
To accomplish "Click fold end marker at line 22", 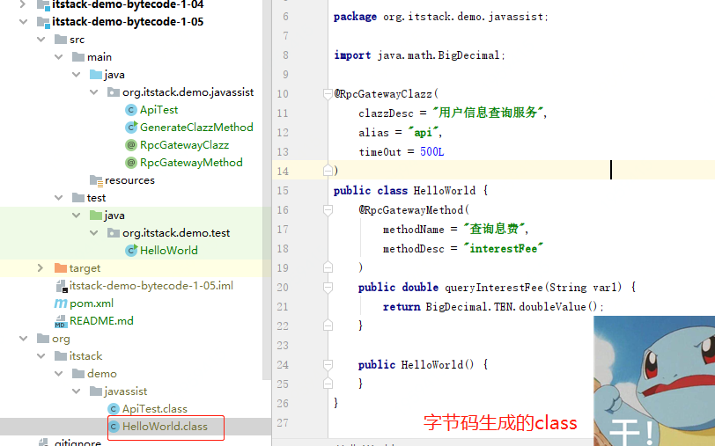I will tap(328, 325).
